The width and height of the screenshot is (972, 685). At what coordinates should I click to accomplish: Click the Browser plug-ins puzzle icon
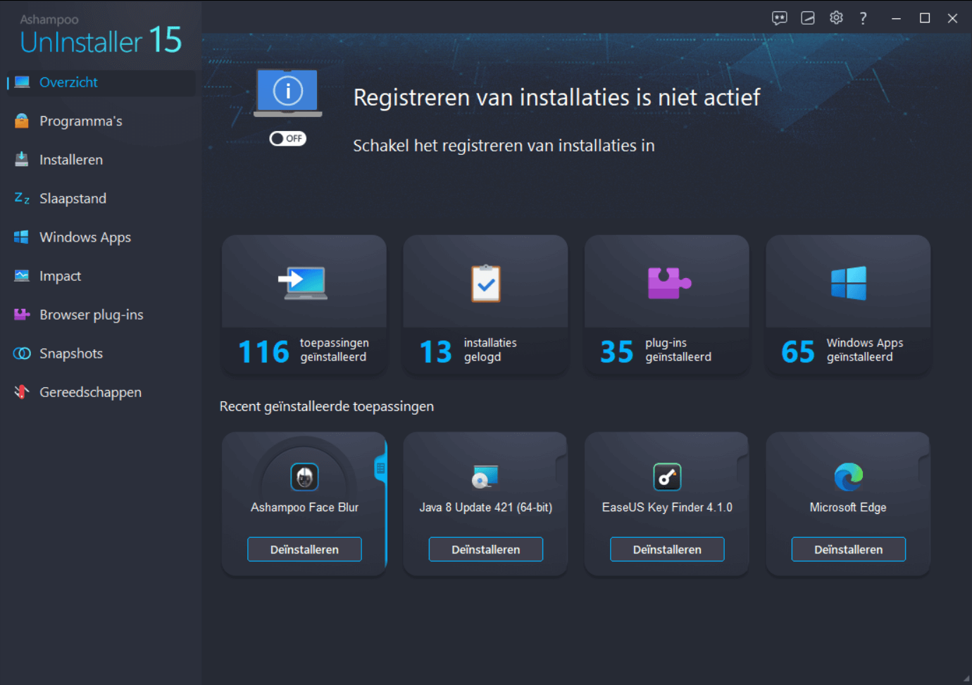[22, 314]
